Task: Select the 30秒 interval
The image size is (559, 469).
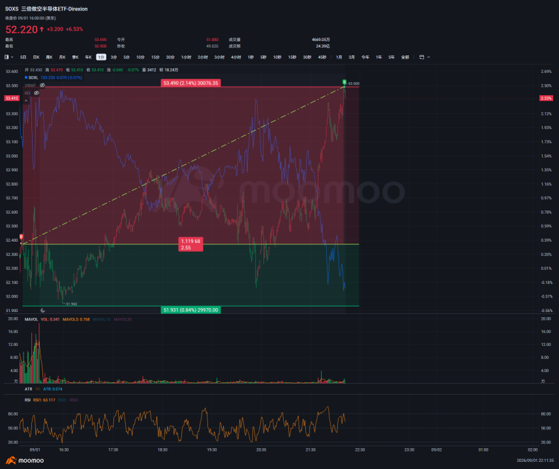Action: pos(307,57)
